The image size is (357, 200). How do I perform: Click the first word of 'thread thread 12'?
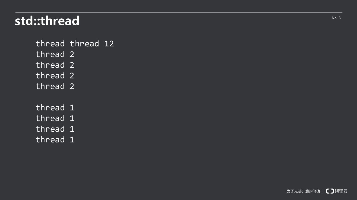(x=50, y=44)
